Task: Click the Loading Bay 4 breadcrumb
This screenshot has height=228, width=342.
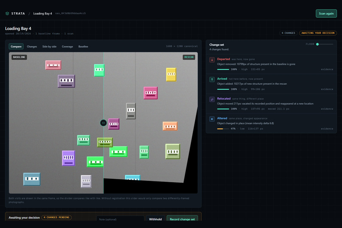Action: coord(42,14)
